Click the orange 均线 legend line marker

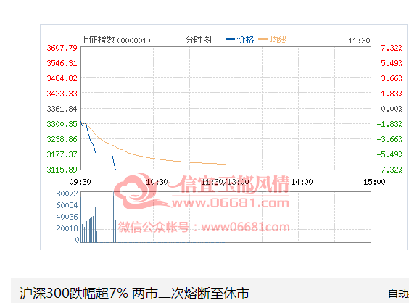[263, 40]
